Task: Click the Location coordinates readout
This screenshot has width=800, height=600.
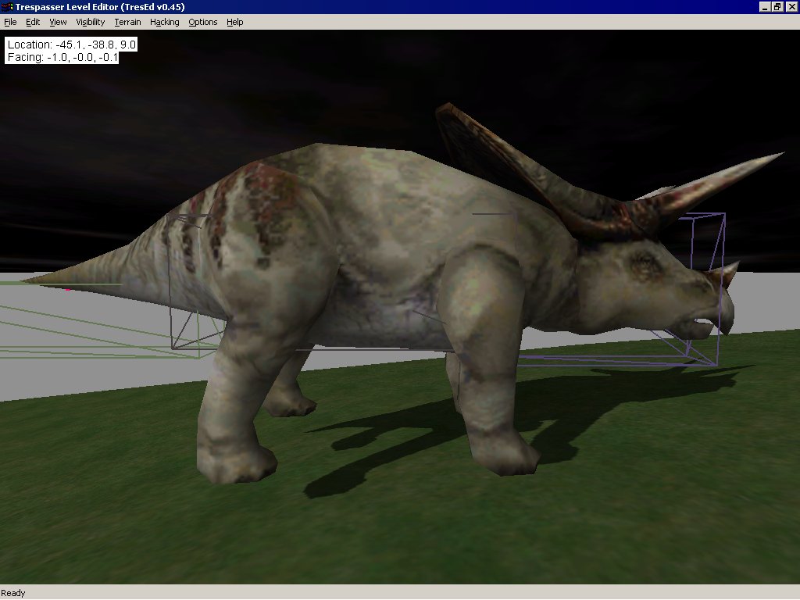Action: click(71, 45)
